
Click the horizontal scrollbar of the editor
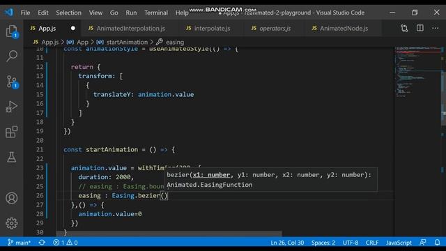[x=169, y=234]
